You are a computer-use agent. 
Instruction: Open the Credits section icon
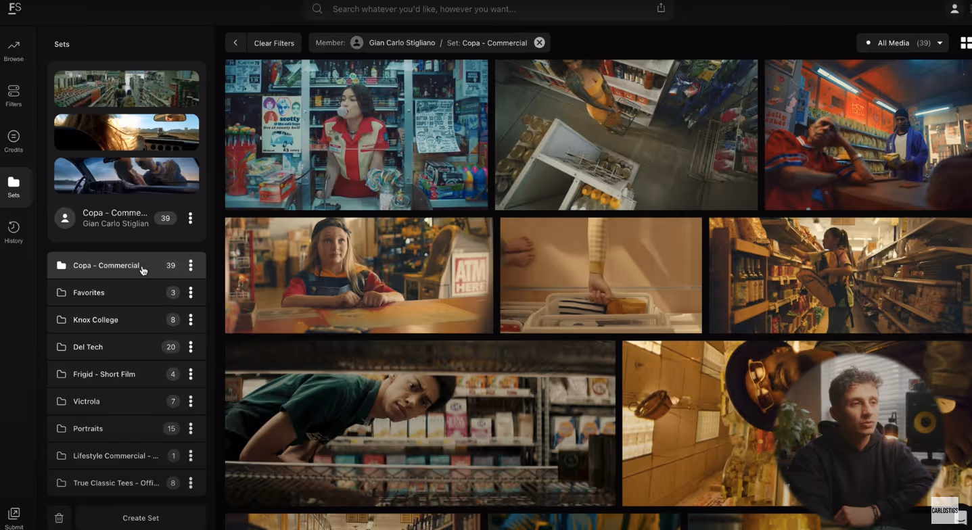coord(14,141)
